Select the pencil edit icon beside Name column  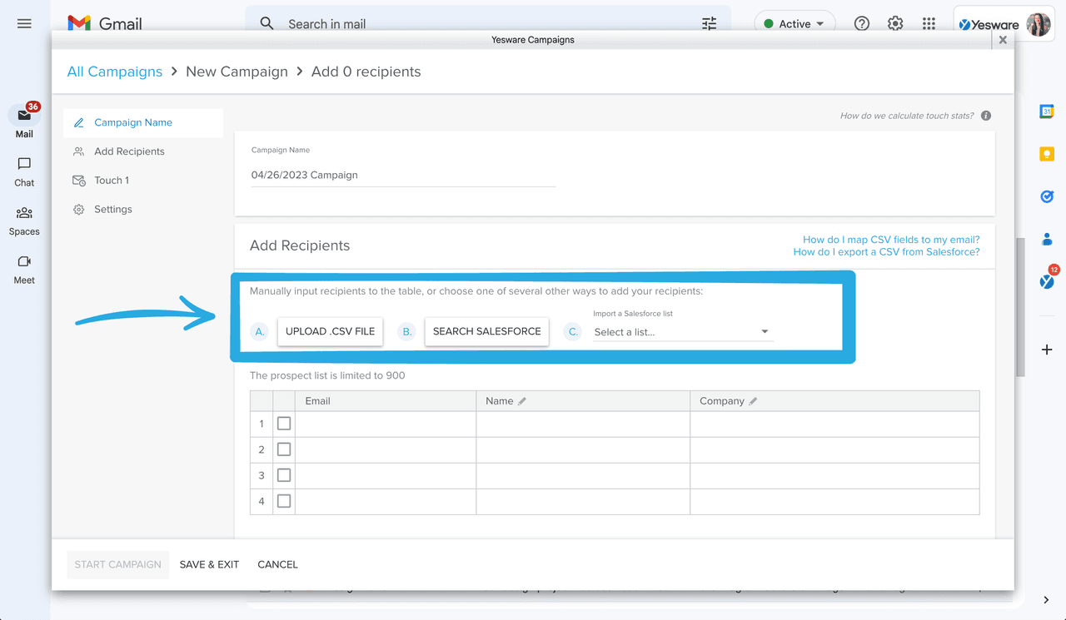pos(523,400)
